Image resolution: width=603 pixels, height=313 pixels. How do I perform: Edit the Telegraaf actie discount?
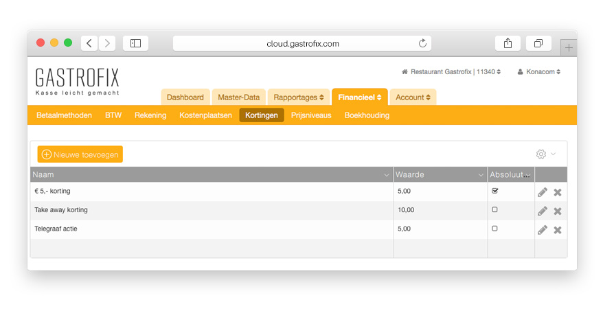pyautogui.click(x=543, y=229)
